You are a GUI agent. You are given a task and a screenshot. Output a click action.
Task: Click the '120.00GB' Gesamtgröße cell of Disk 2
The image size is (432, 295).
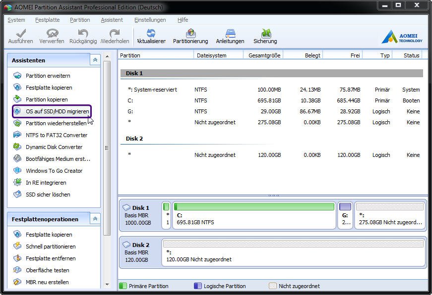click(269, 155)
